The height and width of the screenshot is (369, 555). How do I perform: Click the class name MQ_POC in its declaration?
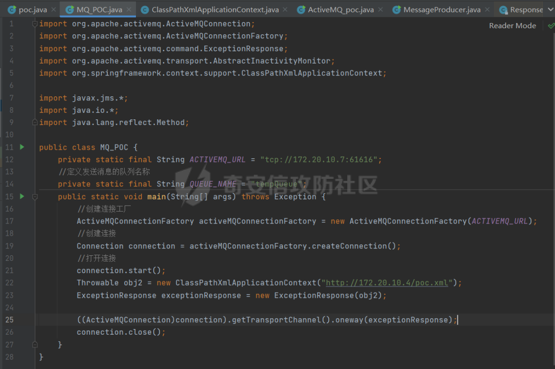tap(114, 147)
